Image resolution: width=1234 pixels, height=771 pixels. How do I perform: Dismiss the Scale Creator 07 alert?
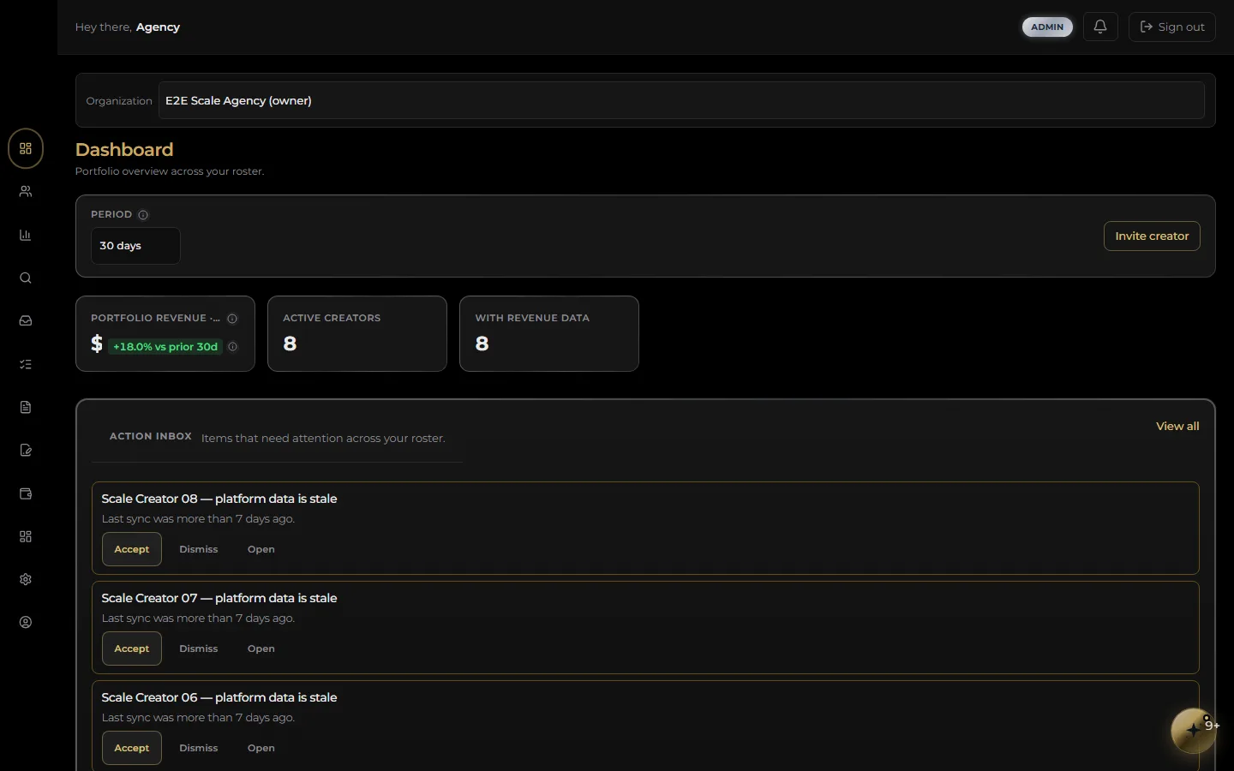point(199,648)
